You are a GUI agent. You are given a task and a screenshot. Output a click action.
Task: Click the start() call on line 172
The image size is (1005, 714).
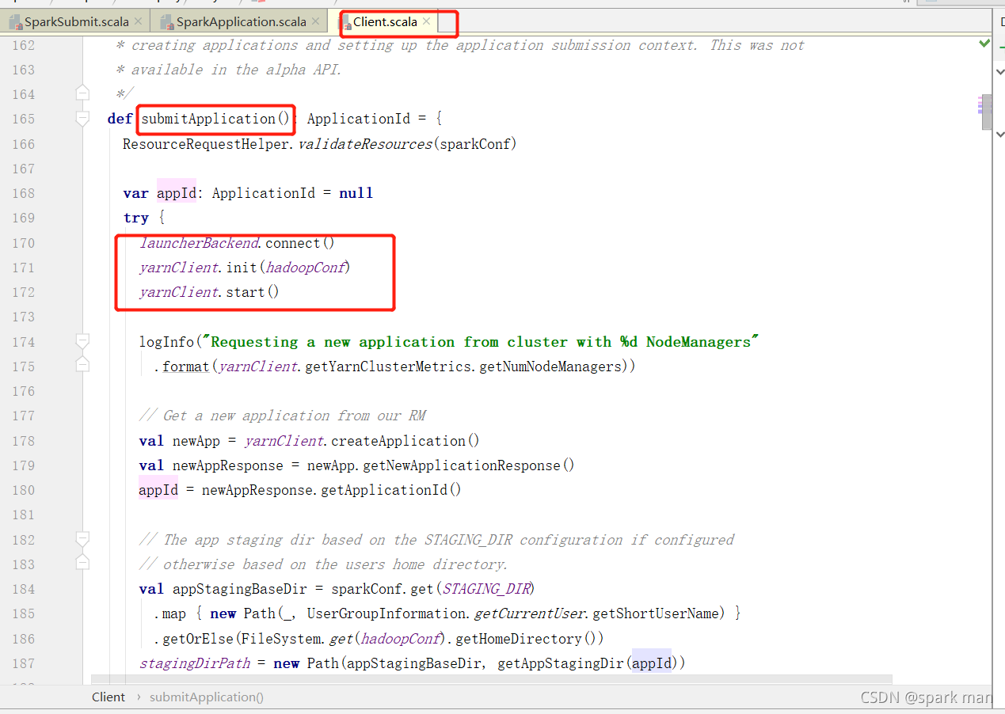pyautogui.click(x=252, y=292)
